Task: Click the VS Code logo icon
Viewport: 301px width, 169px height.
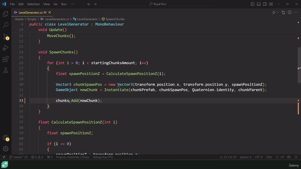Action: pyautogui.click(x=4, y=4)
